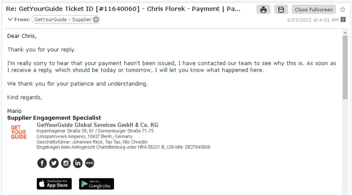Click the info icon beside the timestamp

[343, 20]
